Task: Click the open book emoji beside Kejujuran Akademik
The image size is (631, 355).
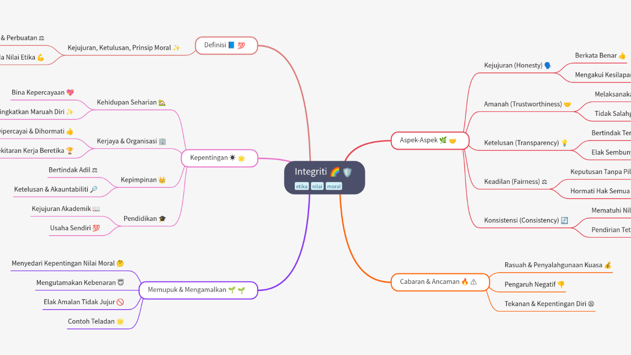Action: pyautogui.click(x=96, y=209)
